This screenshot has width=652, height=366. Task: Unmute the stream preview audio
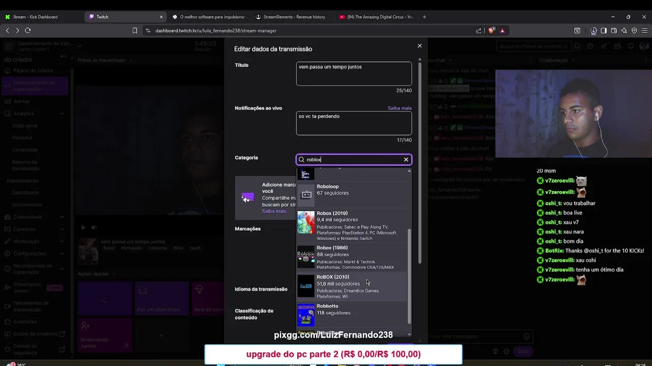tap(94, 227)
